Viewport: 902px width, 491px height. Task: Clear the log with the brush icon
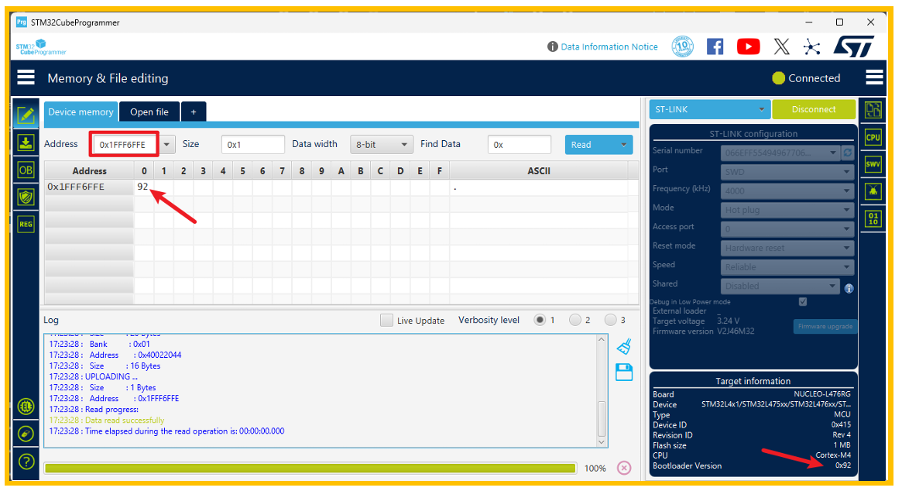[x=624, y=346]
